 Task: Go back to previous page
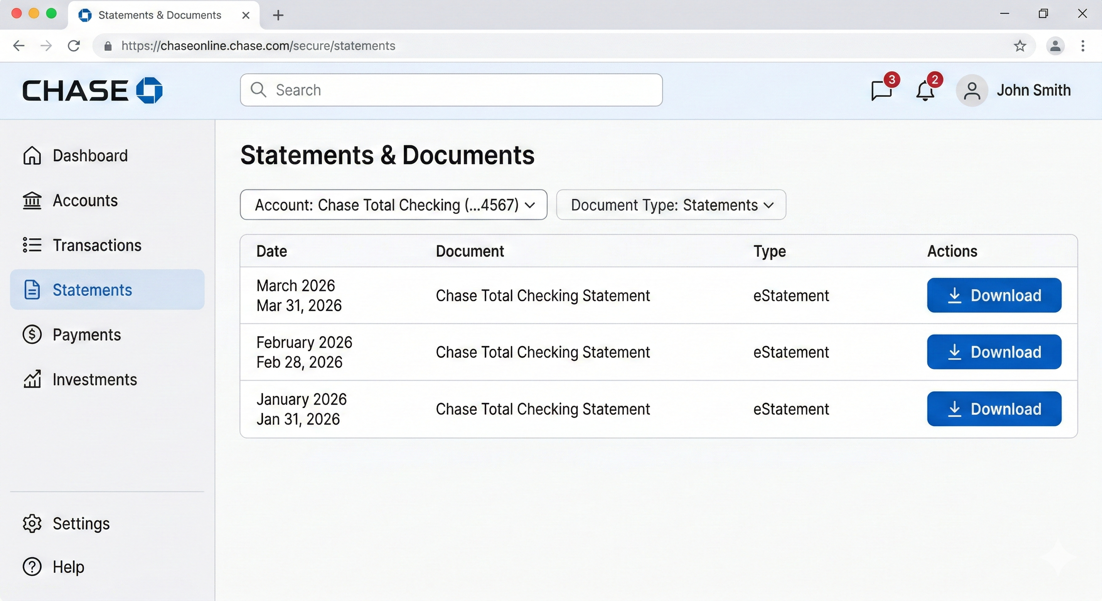pos(19,46)
